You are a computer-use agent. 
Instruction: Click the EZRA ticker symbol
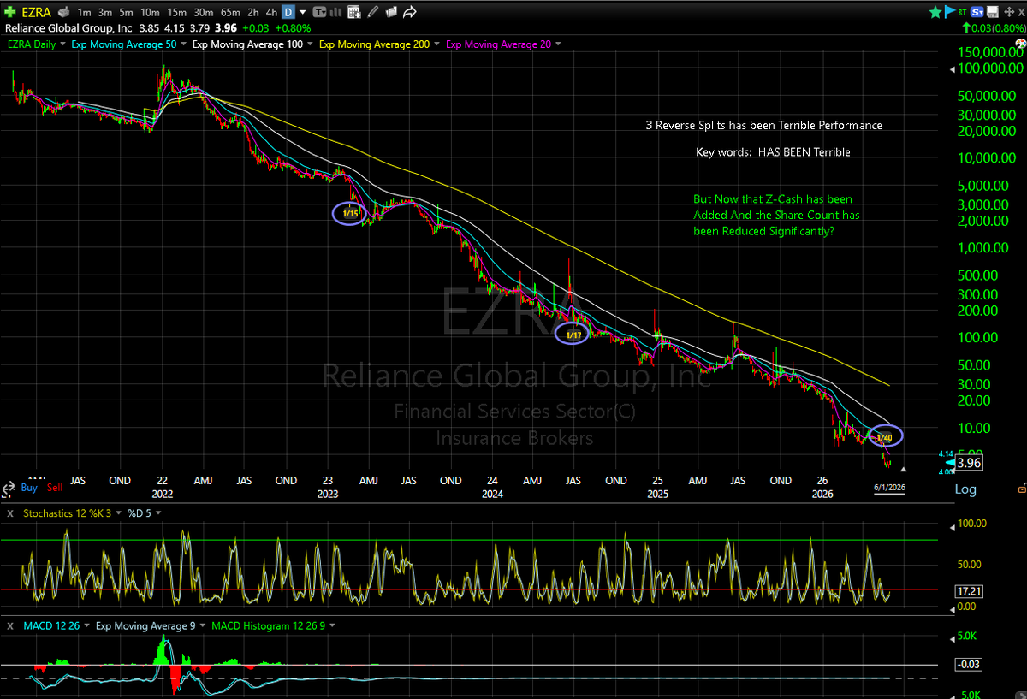[36, 12]
